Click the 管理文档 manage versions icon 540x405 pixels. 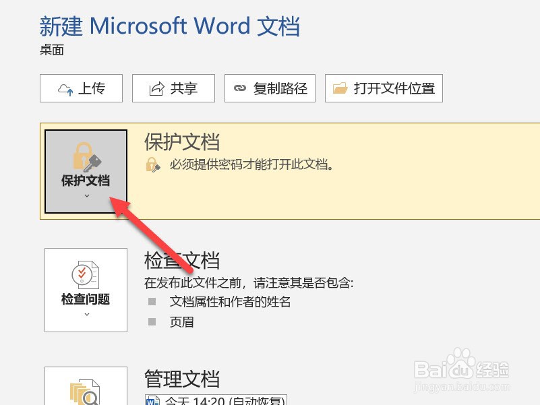point(86,391)
